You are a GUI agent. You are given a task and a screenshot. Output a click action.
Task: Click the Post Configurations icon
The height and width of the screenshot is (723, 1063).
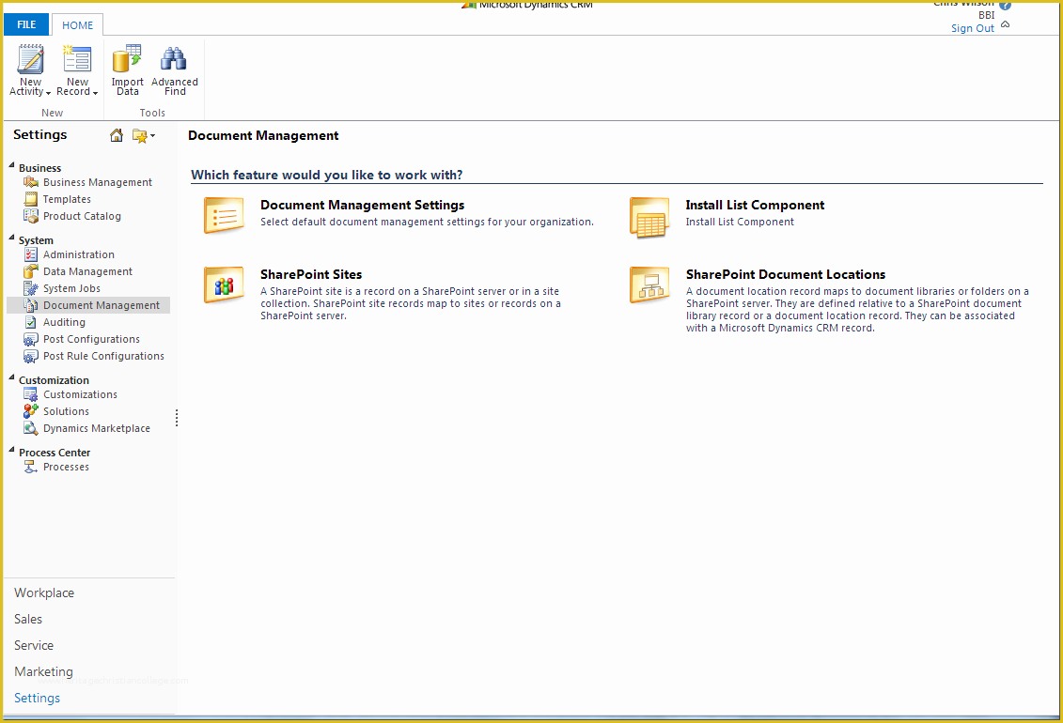click(x=30, y=339)
